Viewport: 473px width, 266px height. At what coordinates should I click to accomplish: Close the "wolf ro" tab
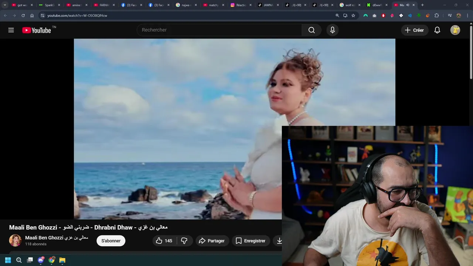click(x=359, y=5)
